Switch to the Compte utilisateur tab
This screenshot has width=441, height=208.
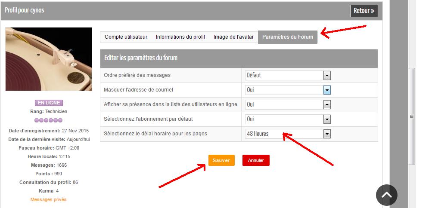pyautogui.click(x=126, y=37)
